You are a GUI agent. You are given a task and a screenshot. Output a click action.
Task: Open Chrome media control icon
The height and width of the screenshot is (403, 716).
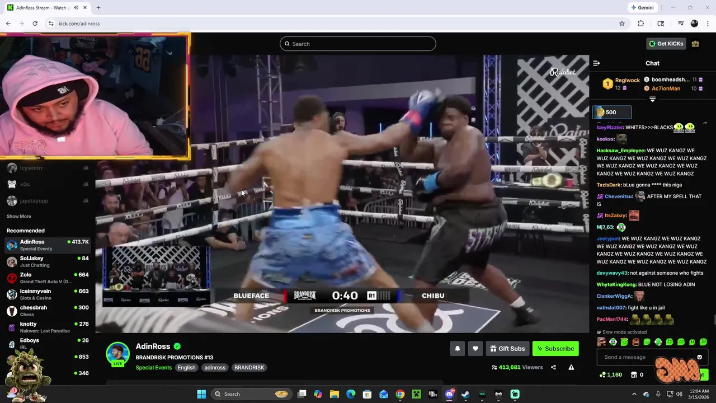pyautogui.click(x=681, y=24)
